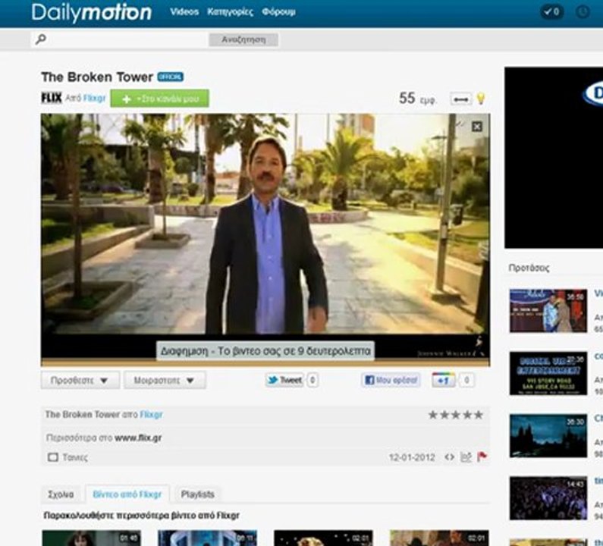This screenshot has height=546, width=603.
Task: Open the 14:43 suggested video thumbnail
Action: click(x=548, y=498)
